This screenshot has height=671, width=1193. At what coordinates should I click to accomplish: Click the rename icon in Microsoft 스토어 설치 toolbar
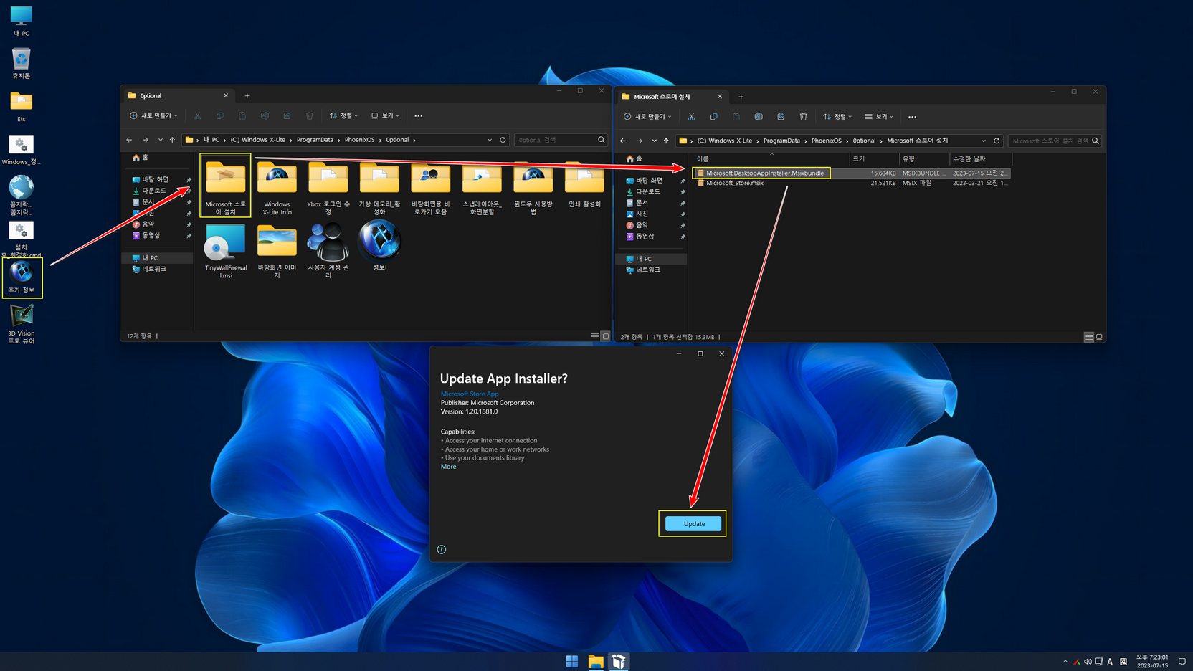click(759, 116)
